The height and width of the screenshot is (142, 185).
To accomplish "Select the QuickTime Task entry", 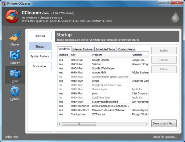I will 103,98.
